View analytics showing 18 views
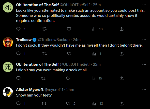Viewport: 150px width, 109px height. coord(97,29)
